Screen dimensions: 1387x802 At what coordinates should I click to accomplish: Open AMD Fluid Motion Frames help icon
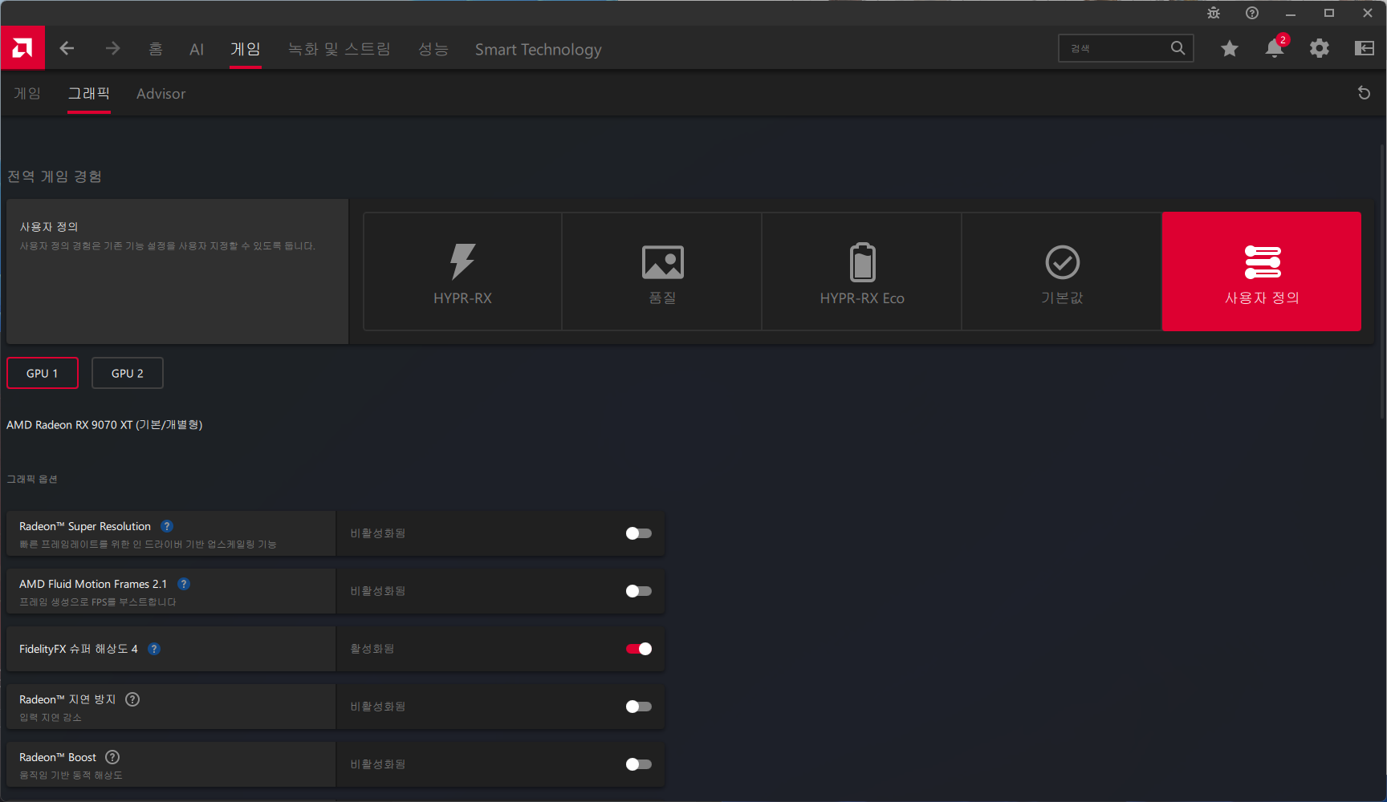[x=184, y=584]
